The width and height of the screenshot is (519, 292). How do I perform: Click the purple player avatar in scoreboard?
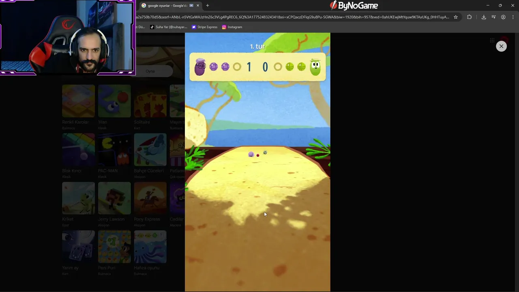click(200, 67)
